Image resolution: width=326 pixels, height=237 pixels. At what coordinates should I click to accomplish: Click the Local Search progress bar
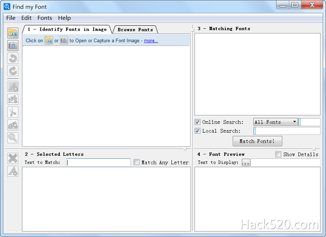(287, 131)
